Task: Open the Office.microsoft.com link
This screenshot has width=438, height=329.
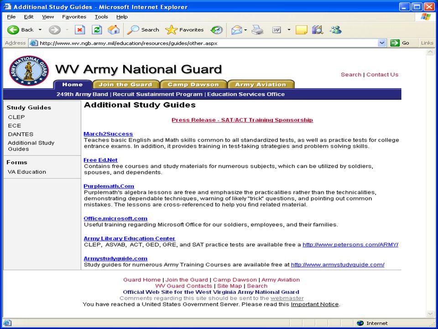Action: tap(115, 218)
